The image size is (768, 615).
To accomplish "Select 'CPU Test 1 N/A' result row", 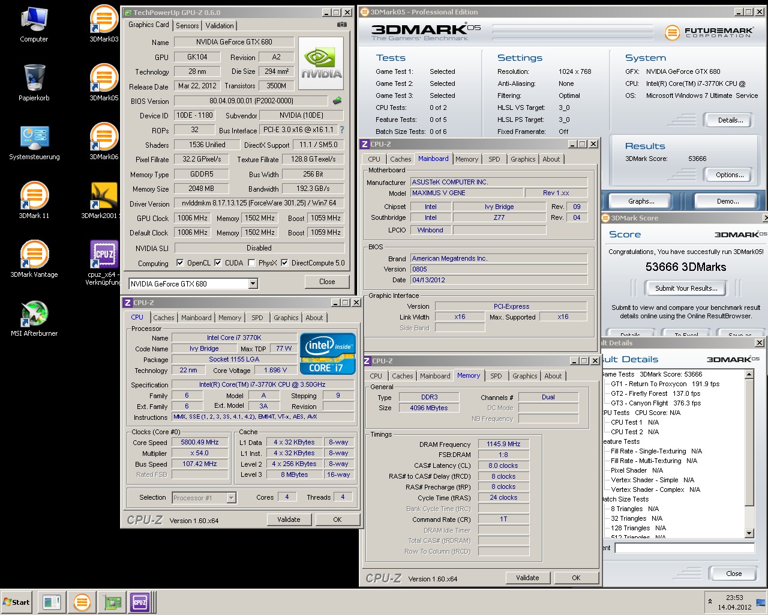I will 635,422.
